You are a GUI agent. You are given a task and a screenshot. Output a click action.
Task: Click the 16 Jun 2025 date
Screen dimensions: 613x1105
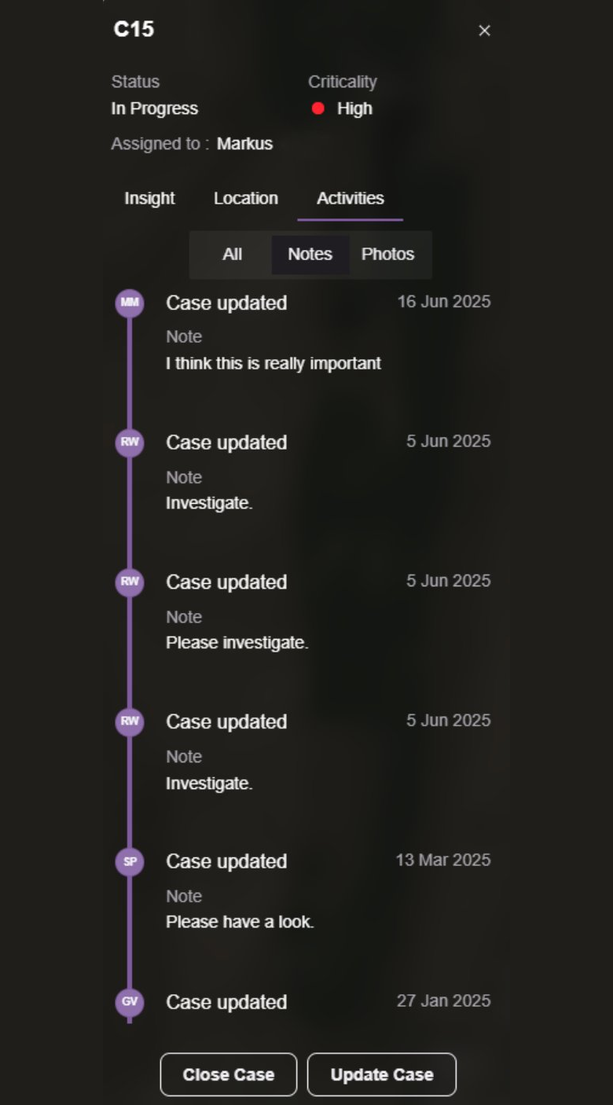444,301
